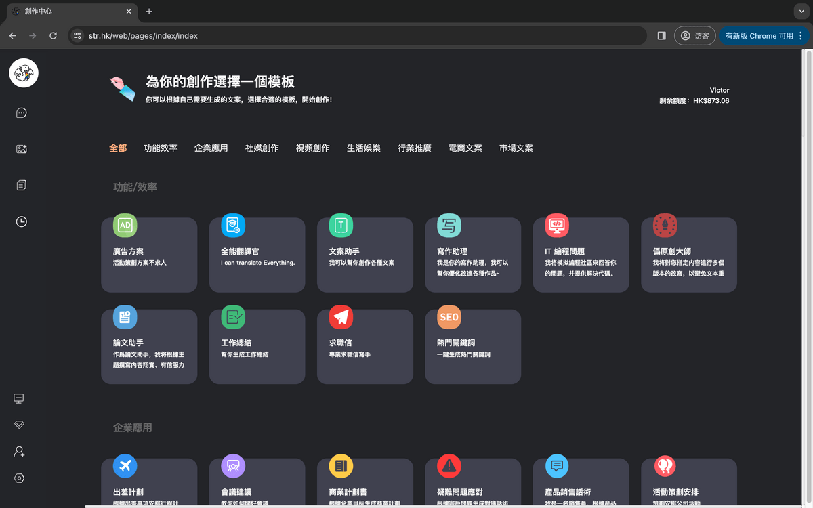Switch to the 社媒創作 category tab
The image size is (813, 508).
click(x=262, y=148)
